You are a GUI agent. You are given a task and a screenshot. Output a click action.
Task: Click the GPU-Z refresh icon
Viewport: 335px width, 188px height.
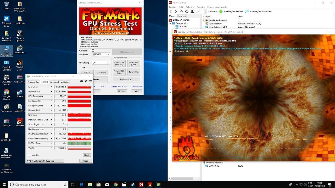tap(86, 81)
